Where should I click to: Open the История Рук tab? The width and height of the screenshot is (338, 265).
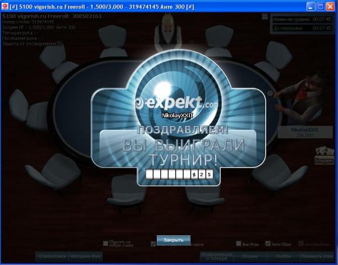coord(85,257)
